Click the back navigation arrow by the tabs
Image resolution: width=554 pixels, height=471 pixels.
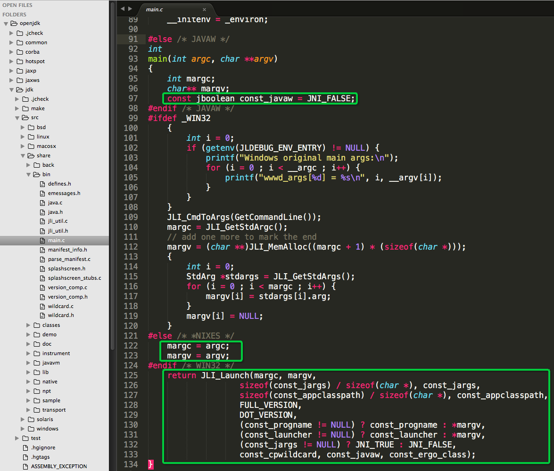(123, 9)
